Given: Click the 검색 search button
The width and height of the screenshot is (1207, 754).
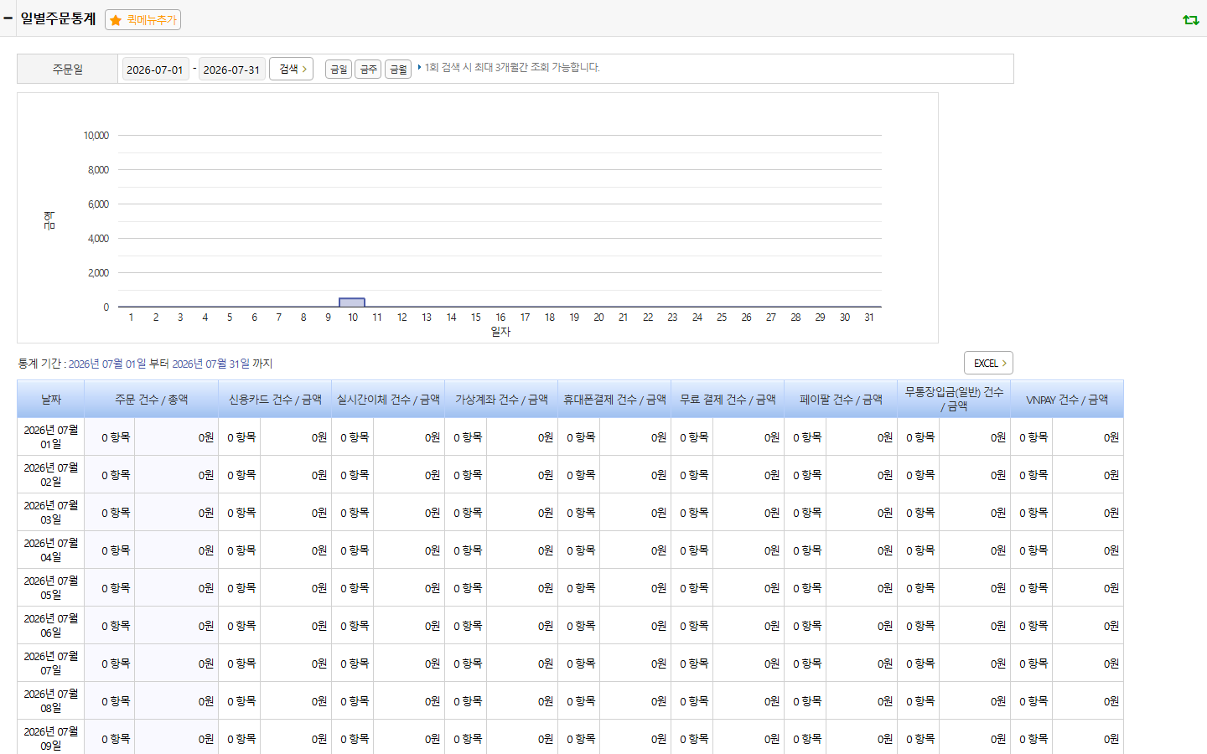Looking at the screenshot, I should tap(292, 69).
